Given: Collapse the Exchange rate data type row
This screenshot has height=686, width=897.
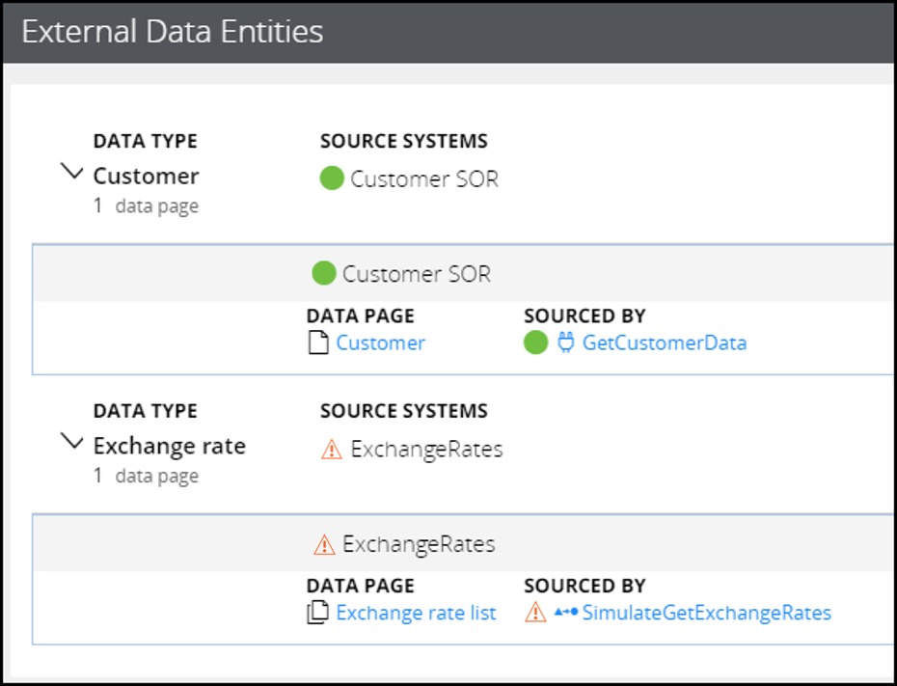Looking at the screenshot, I should (x=72, y=441).
